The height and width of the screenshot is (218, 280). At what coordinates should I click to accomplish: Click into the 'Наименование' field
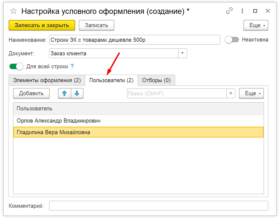135,40
